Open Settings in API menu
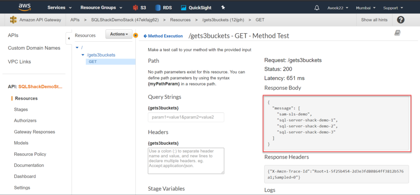 tap(22, 188)
